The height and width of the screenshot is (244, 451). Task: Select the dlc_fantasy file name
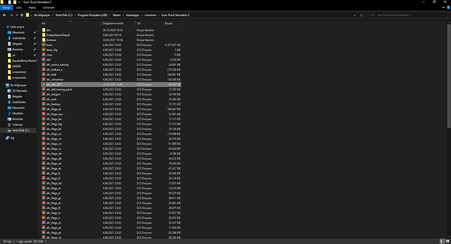[54, 104]
